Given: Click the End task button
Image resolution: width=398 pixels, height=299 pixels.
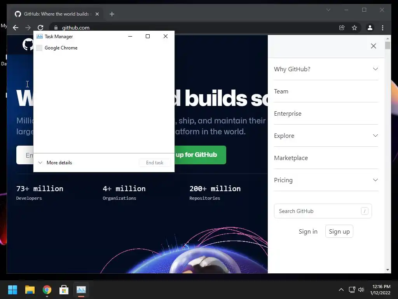Looking at the screenshot, I should click(x=155, y=163).
